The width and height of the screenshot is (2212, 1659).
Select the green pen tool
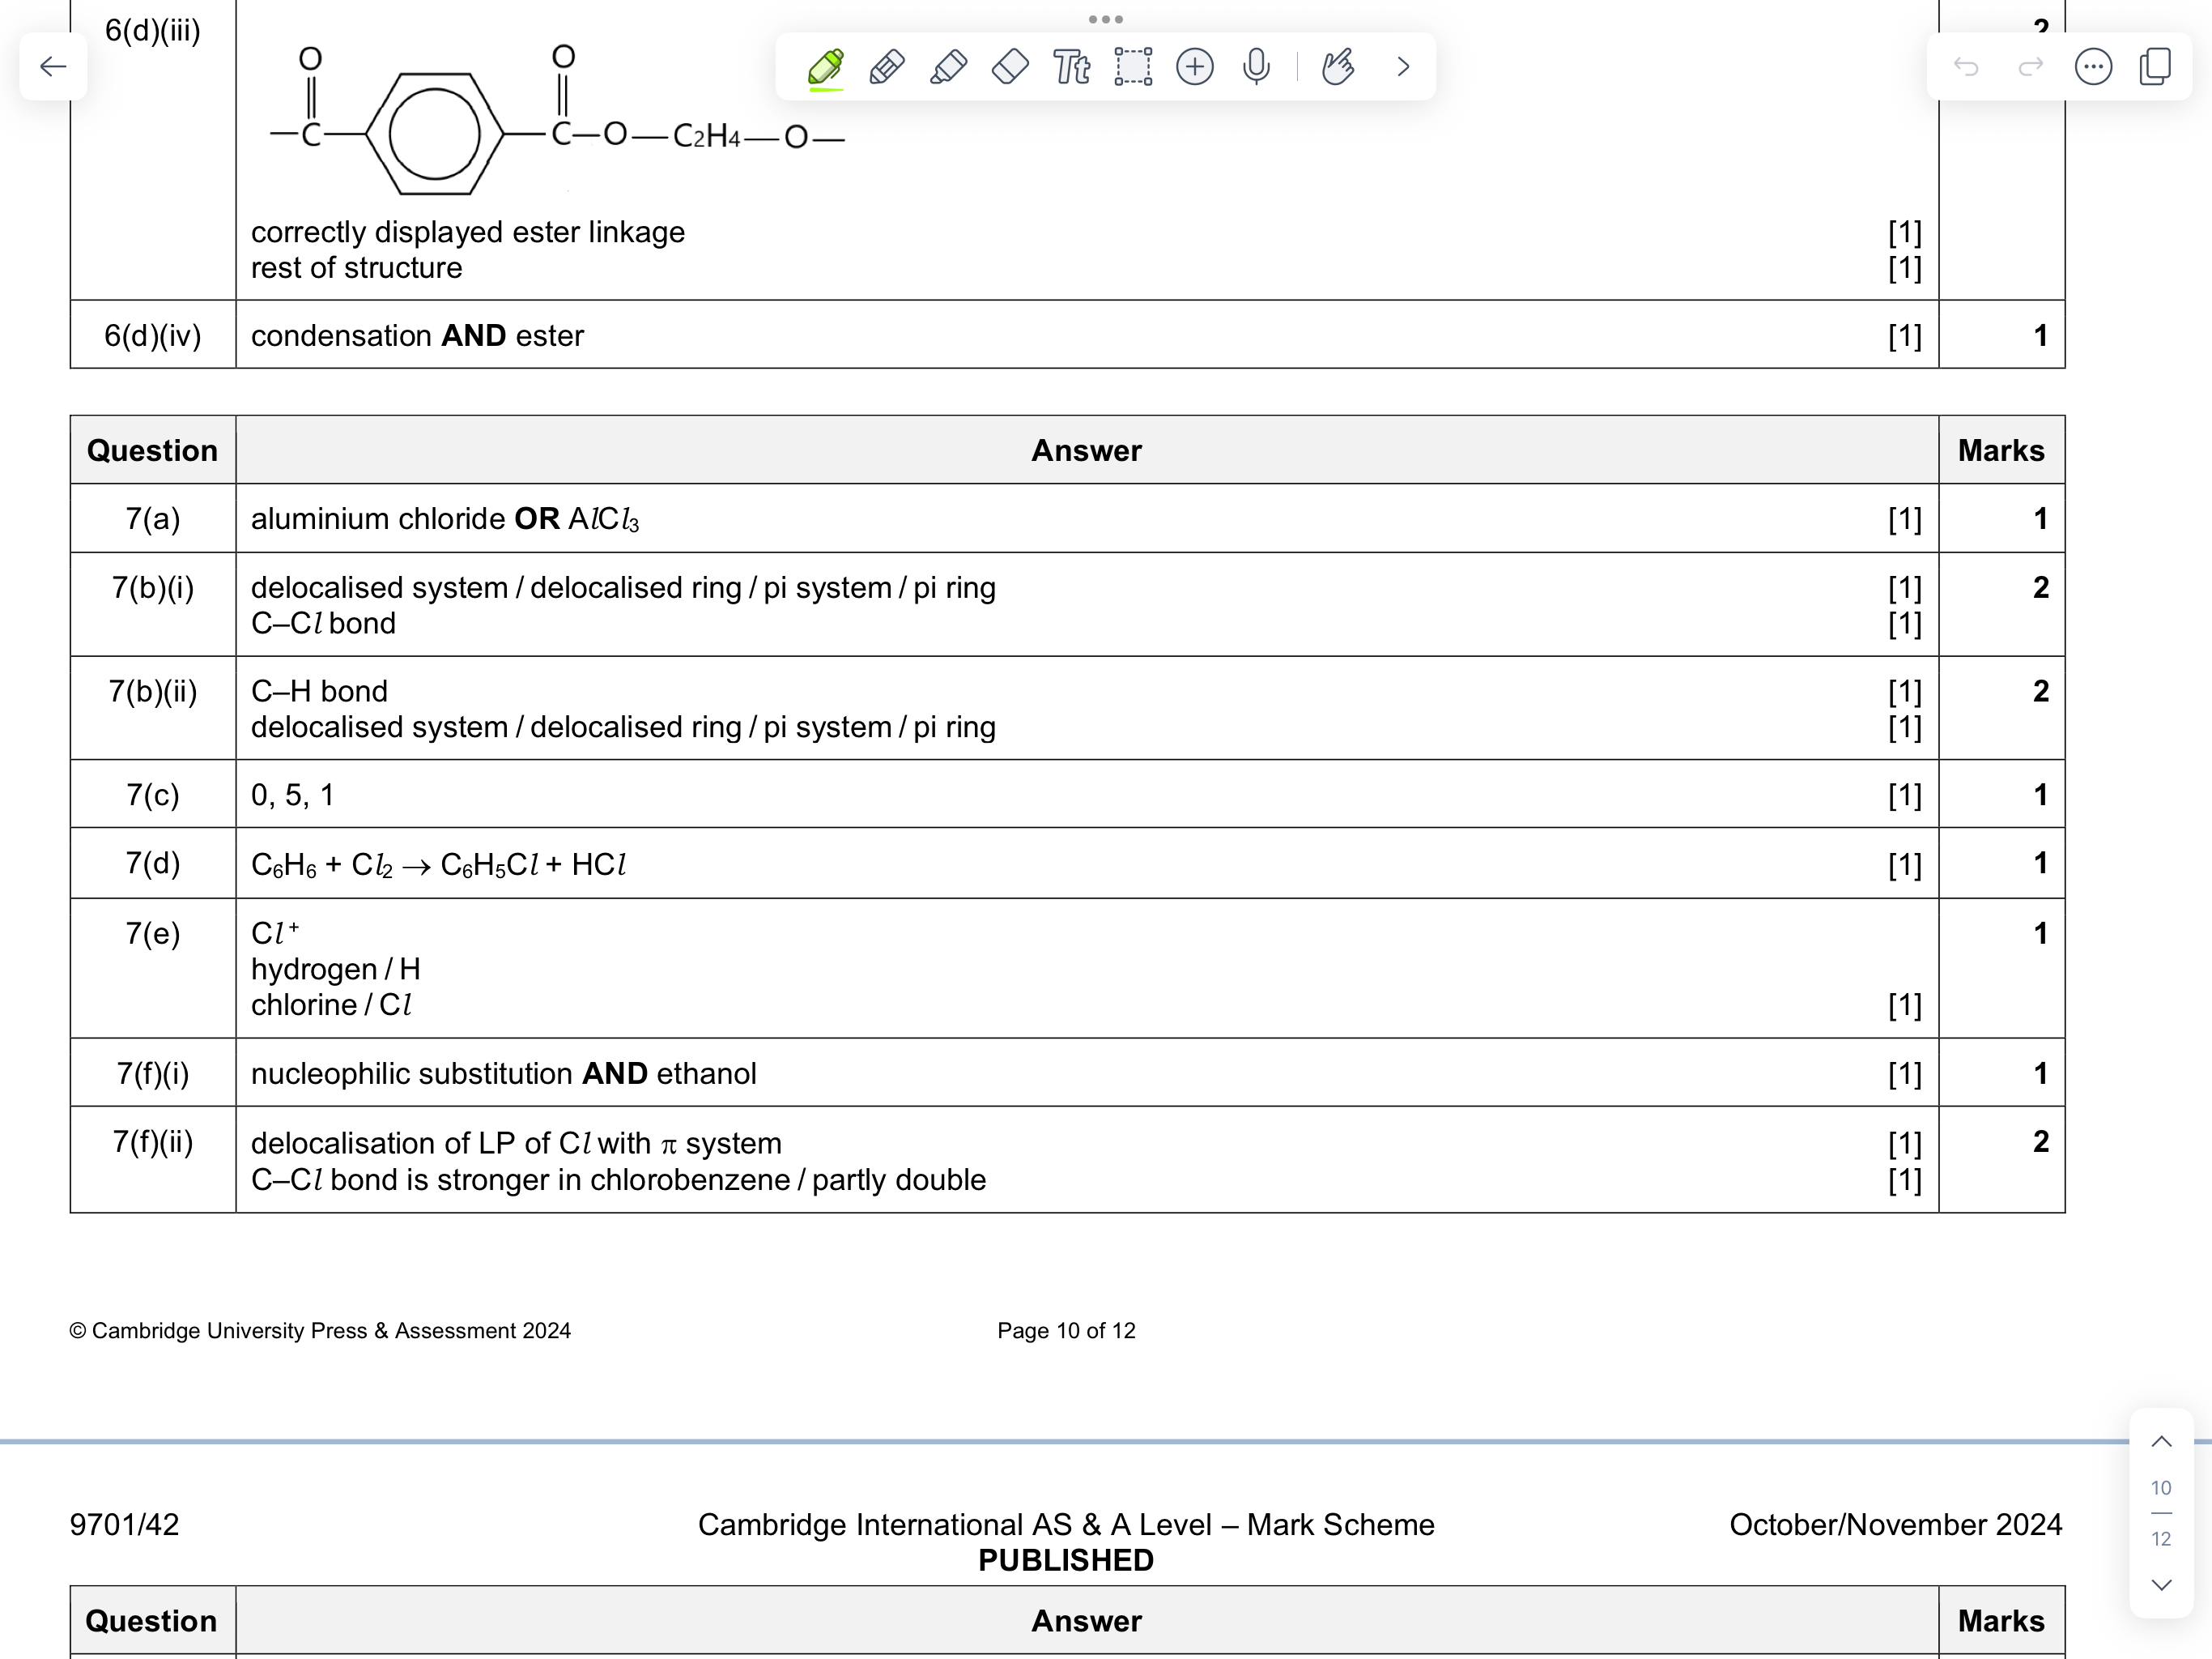coord(825,67)
